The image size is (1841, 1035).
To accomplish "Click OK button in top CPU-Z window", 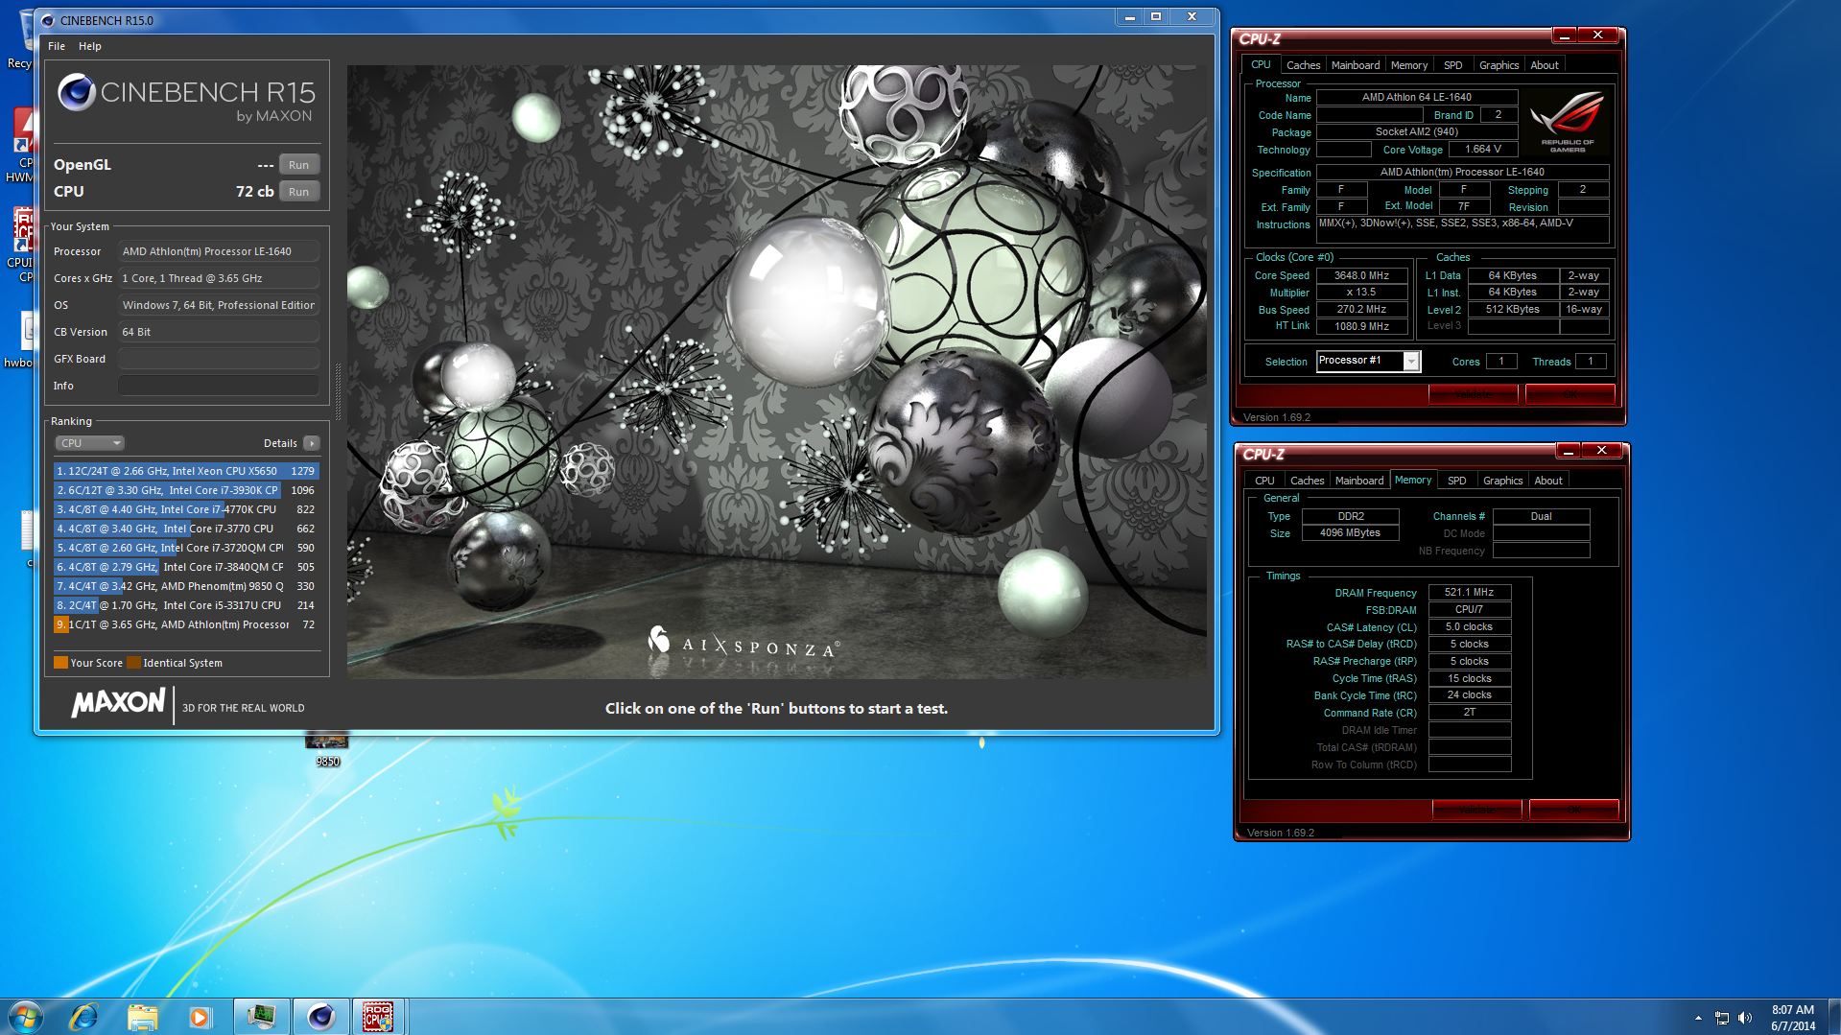I will (1570, 394).
